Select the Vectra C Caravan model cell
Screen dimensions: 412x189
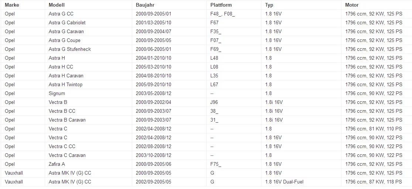[67, 155]
